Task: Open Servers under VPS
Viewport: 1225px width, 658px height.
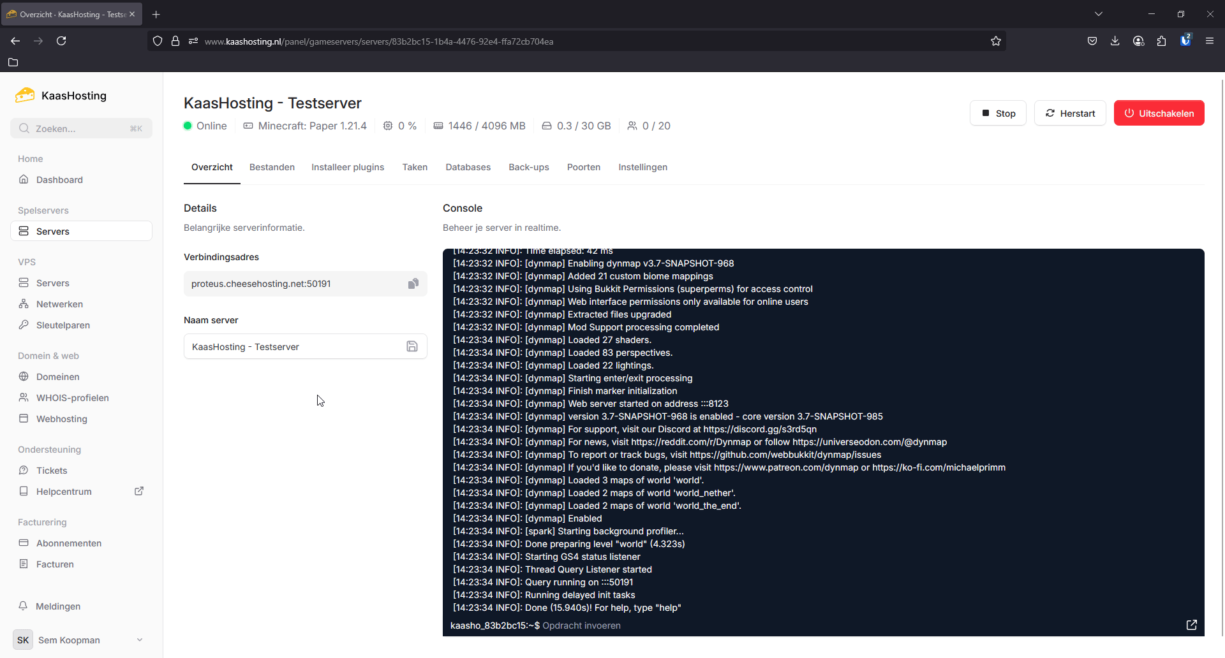Action: (x=81, y=283)
